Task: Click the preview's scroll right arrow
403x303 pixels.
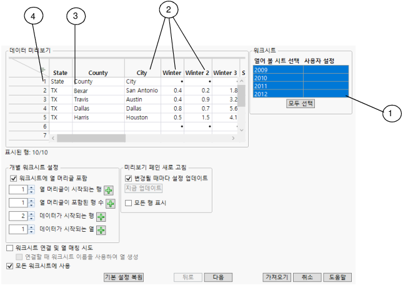Action: click(x=233, y=138)
